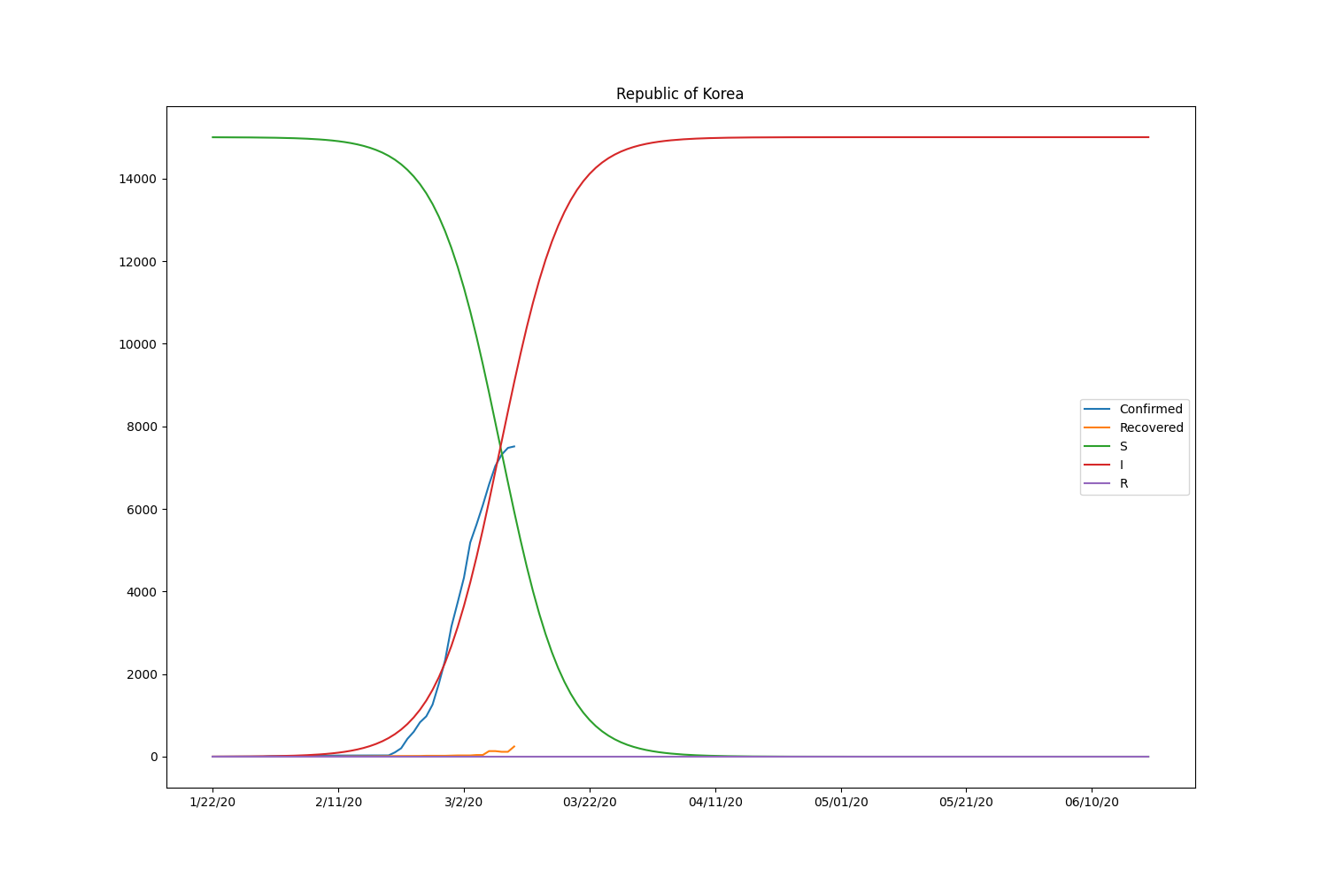Click the y-axis label "6000"
The image size is (1328, 885).
point(142,510)
